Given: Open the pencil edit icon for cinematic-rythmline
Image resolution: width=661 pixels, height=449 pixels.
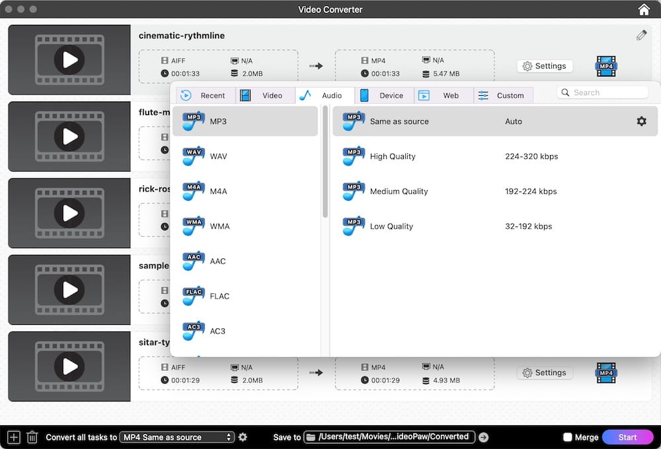Looking at the screenshot, I should (641, 35).
